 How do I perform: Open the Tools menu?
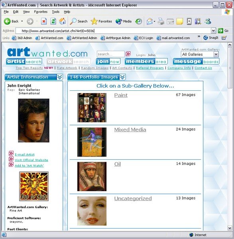(56, 12)
